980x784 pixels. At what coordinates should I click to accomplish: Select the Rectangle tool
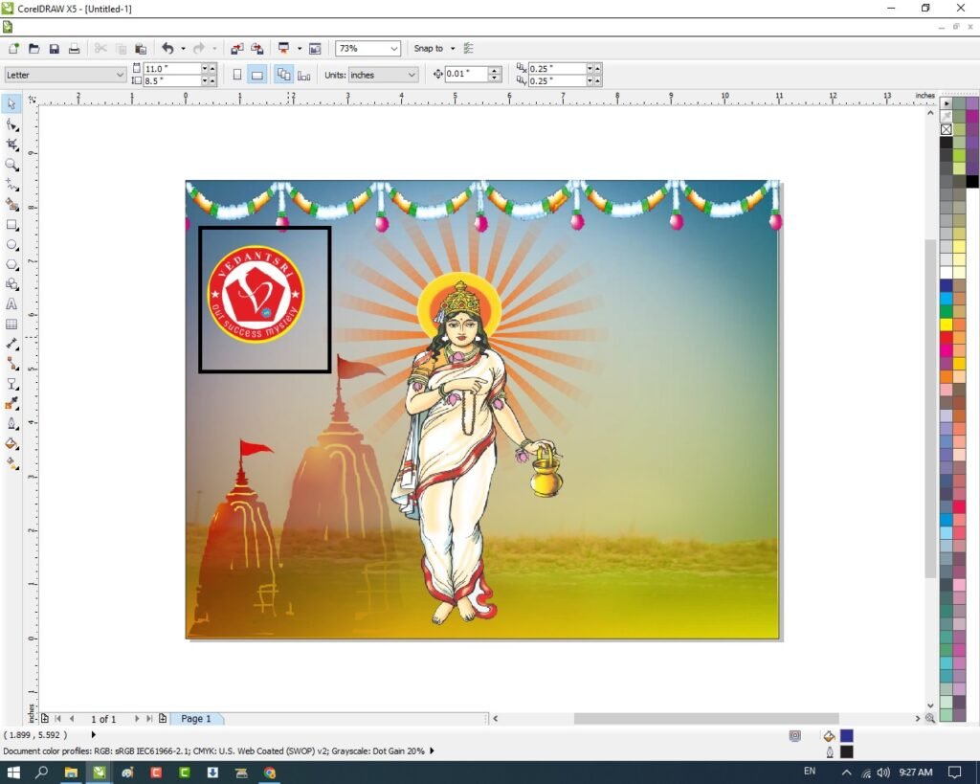[11, 224]
